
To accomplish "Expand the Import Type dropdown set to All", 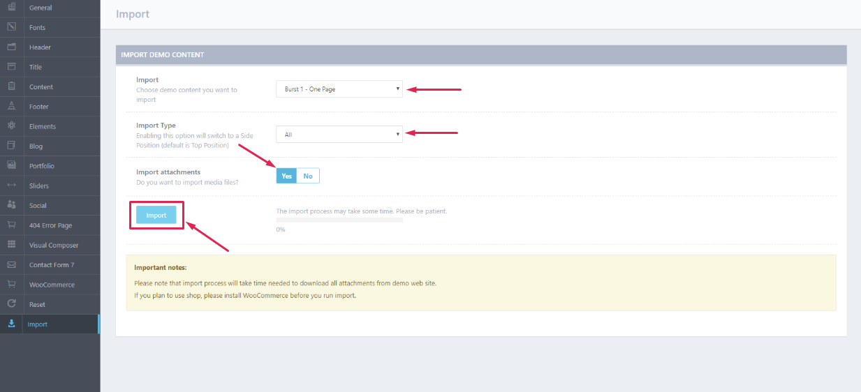I will 339,134.
